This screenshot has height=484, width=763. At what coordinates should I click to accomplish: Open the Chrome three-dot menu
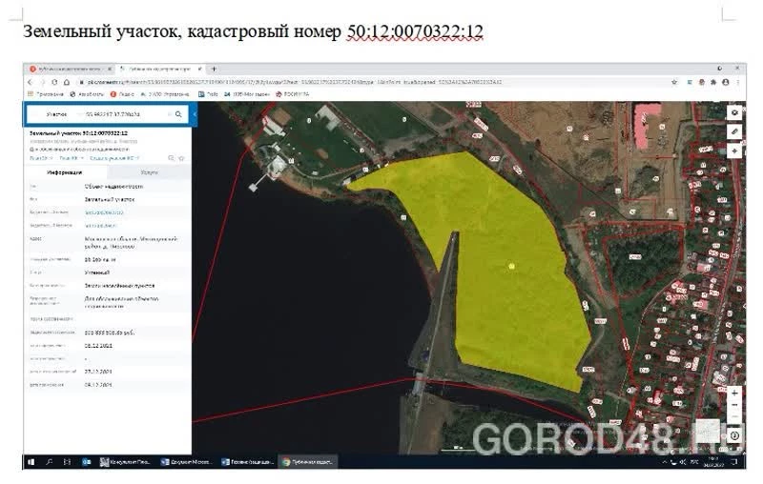[736, 82]
